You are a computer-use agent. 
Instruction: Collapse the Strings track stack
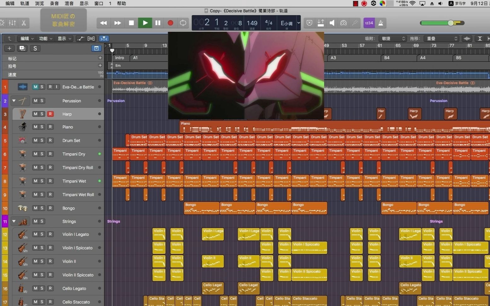point(14,221)
